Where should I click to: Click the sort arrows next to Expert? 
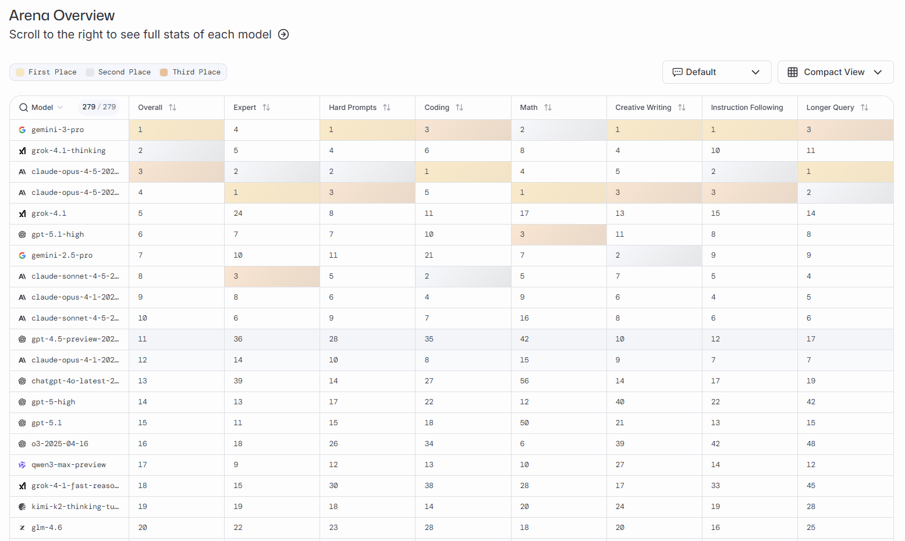pyautogui.click(x=266, y=108)
